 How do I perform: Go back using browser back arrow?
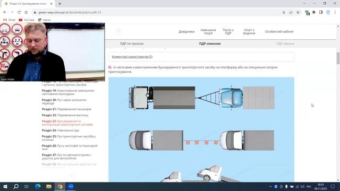(5, 12)
